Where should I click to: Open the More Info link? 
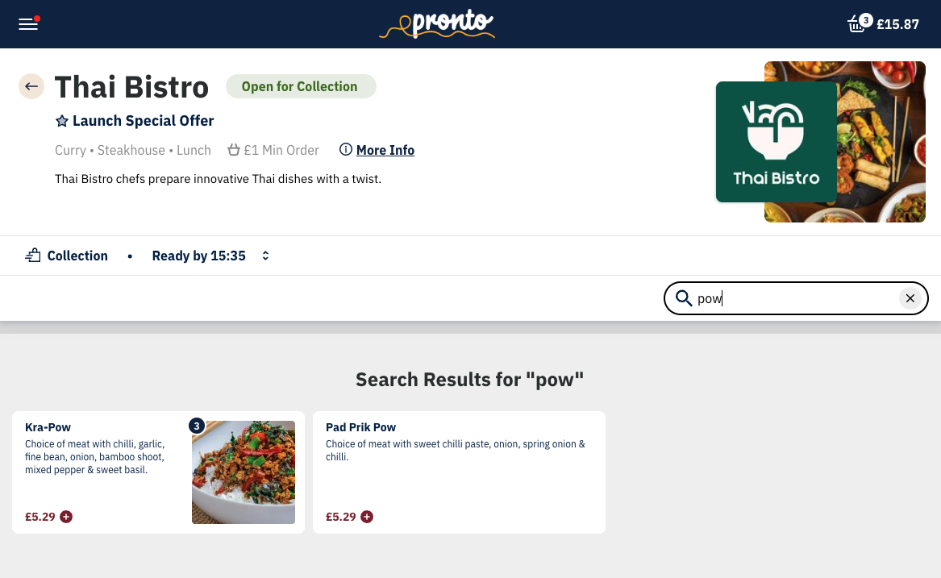click(385, 150)
